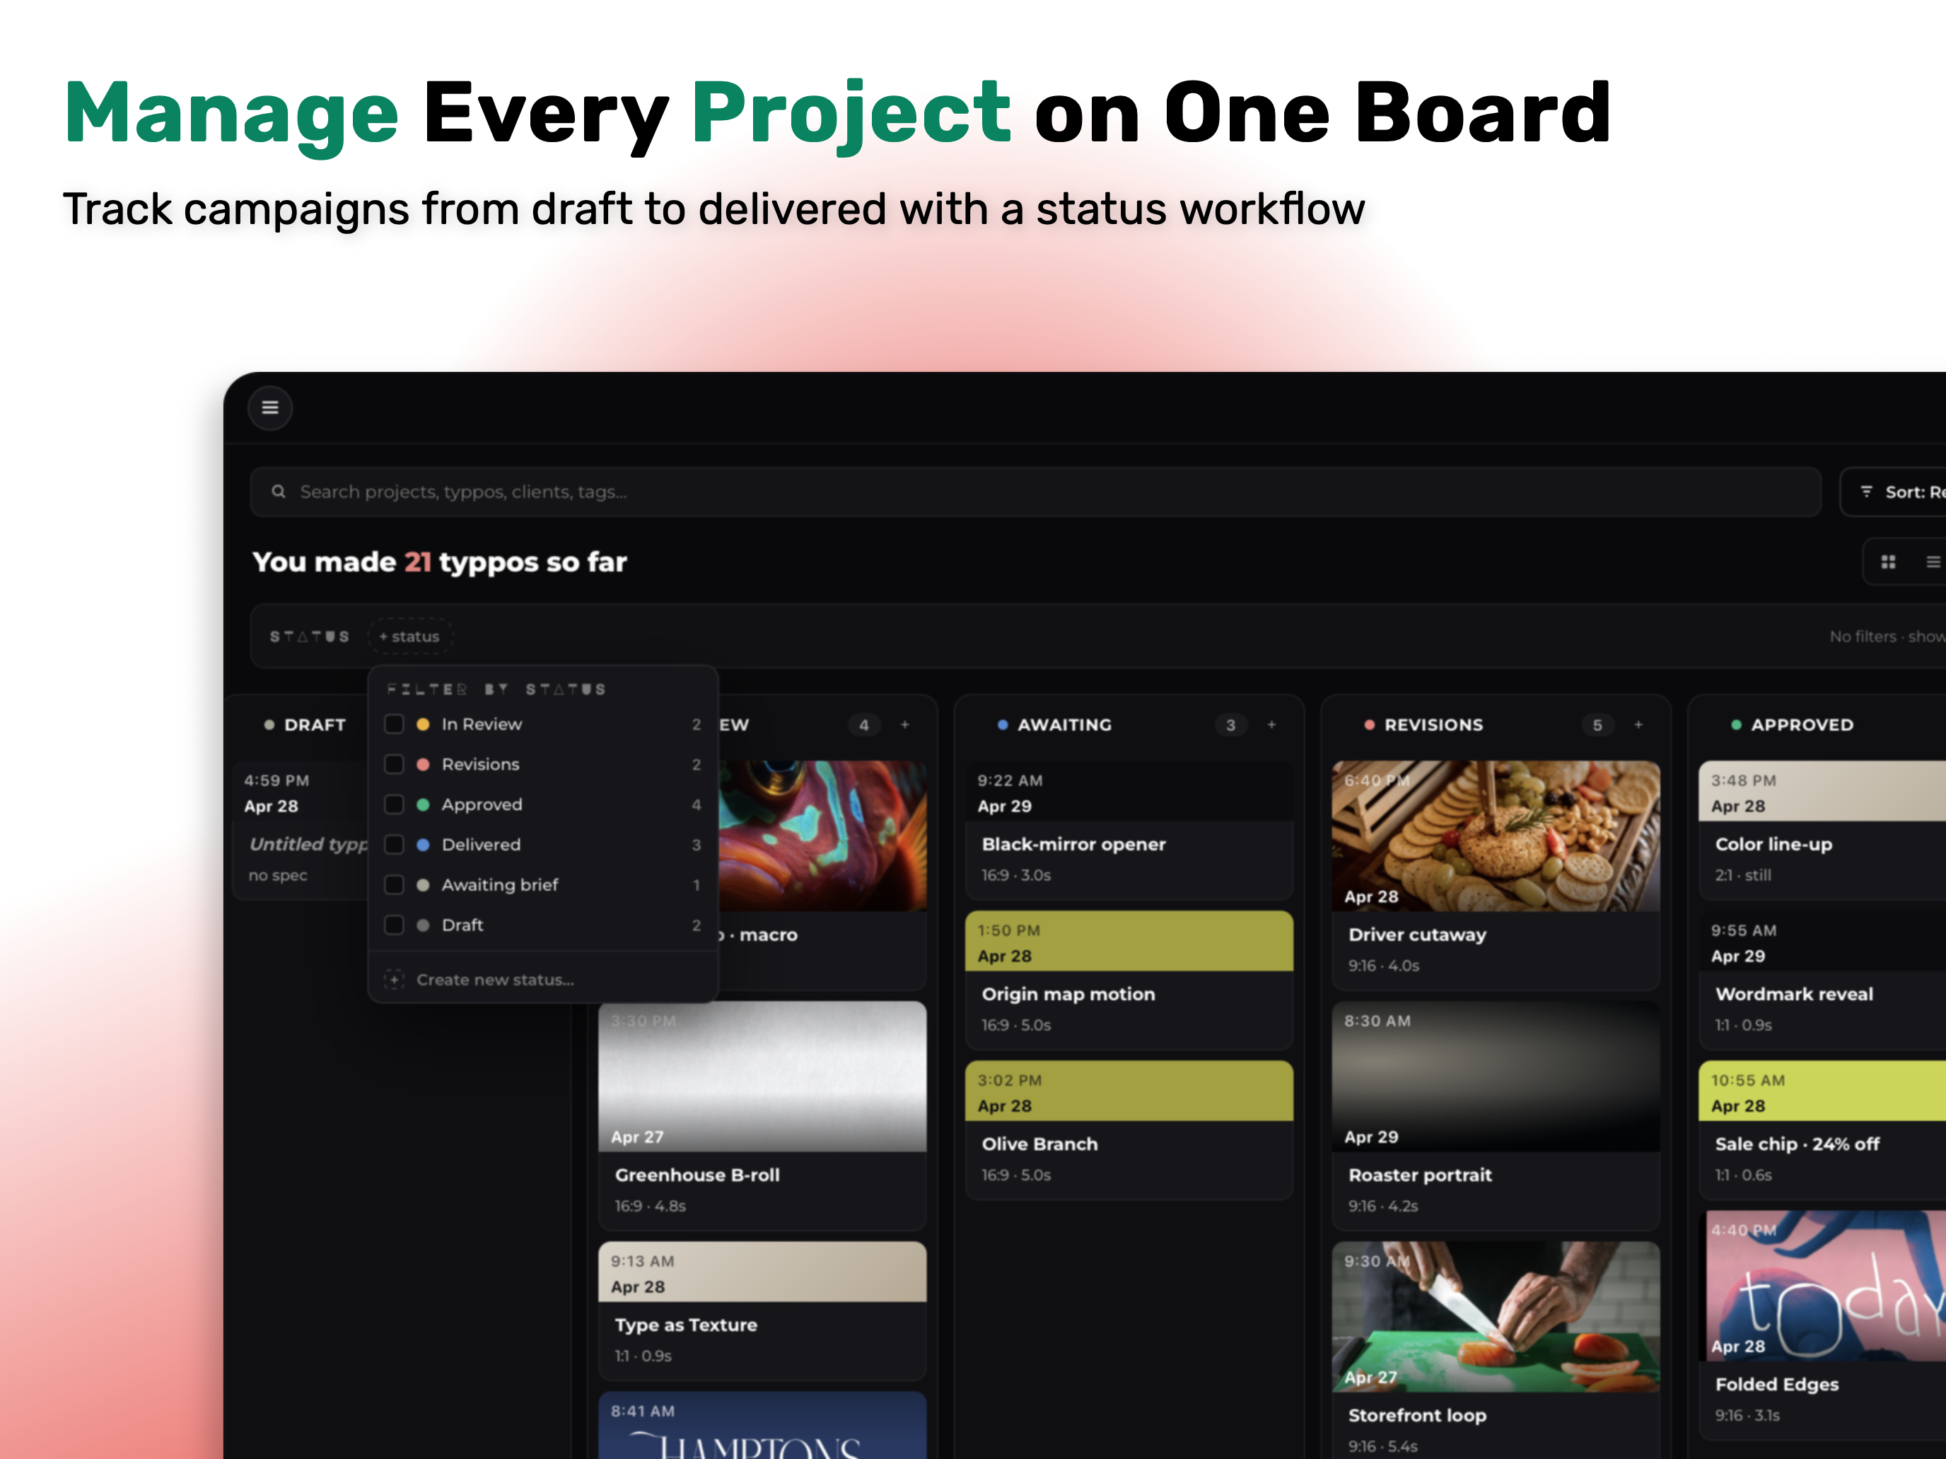The height and width of the screenshot is (1459, 1946).
Task: Open the Untitled typpo draft card
Action: click(301, 829)
